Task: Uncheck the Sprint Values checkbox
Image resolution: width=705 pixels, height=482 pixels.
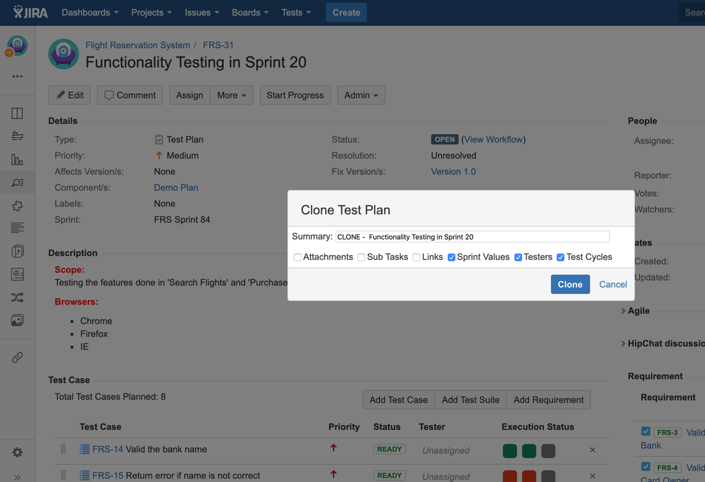Action: pyautogui.click(x=452, y=257)
